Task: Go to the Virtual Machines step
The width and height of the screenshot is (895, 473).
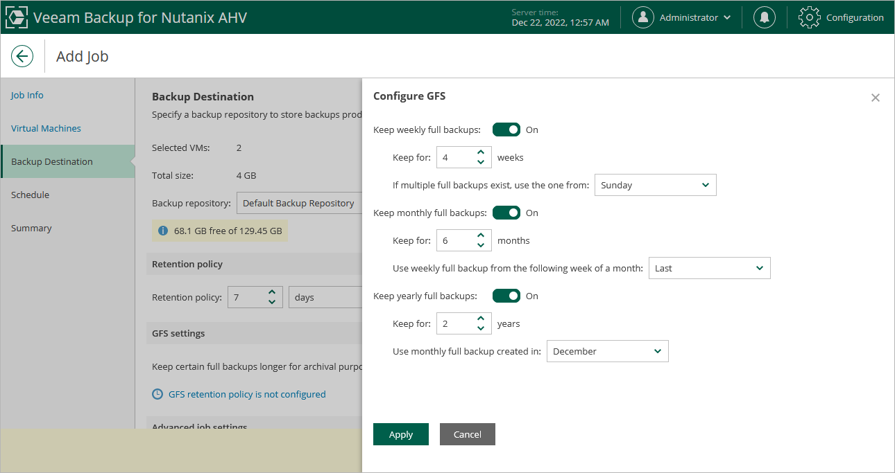Action: tap(46, 128)
